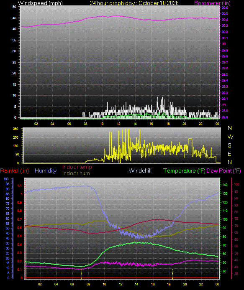Click the '12' hour label under windspeed graph
Image resolution: width=244 pixels, height=290 pixels.
tap(118, 124)
